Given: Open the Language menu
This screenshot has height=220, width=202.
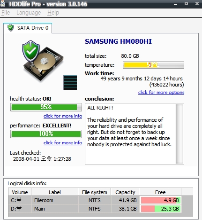Looking at the screenshot, I should pos(29,13).
